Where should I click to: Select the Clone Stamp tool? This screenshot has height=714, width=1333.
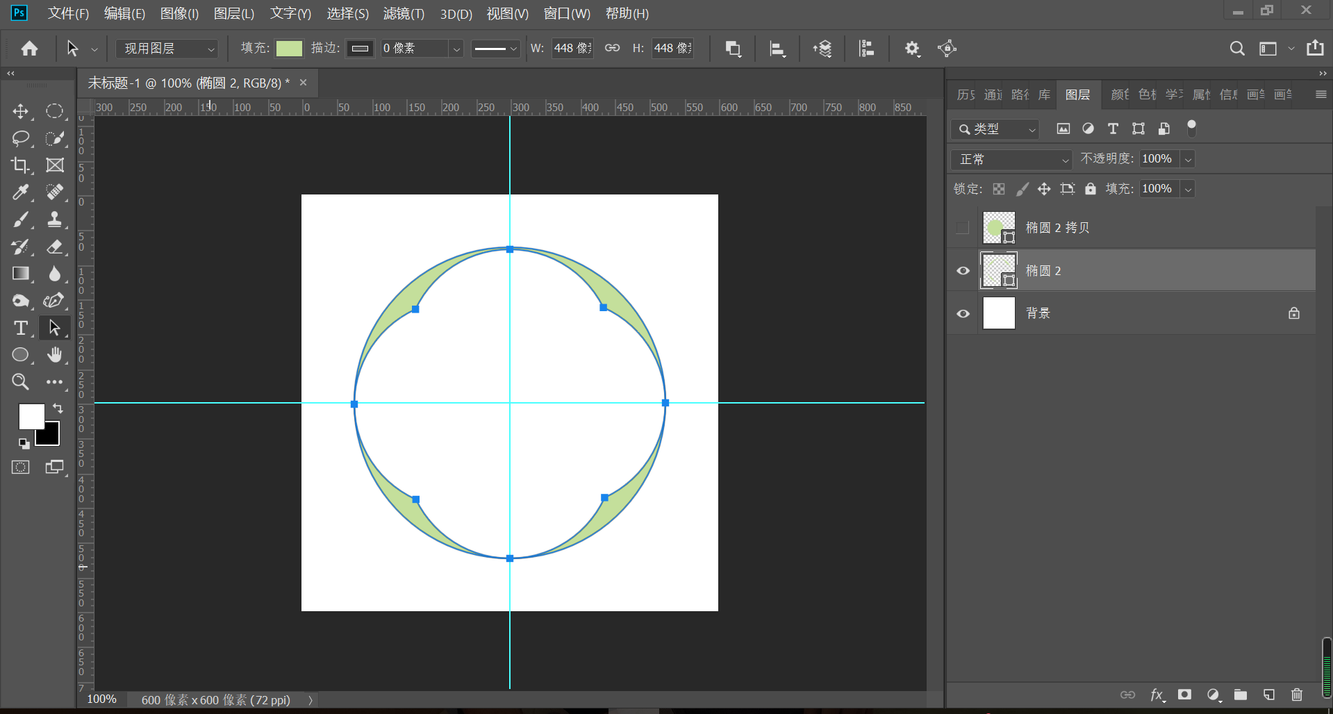click(x=54, y=219)
